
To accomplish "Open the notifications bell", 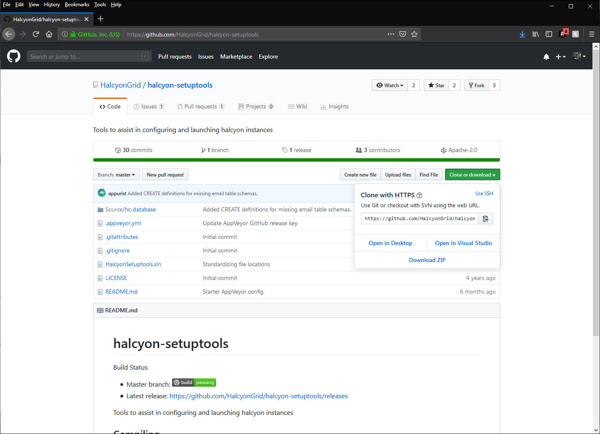I will [x=546, y=56].
